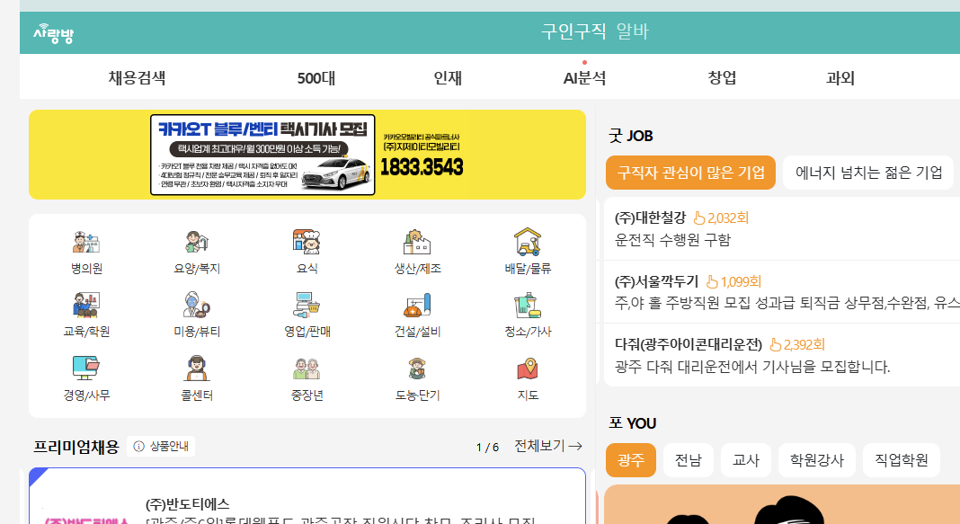960x524 pixels.
Task: Select the 광주 filter chip
Action: click(631, 460)
